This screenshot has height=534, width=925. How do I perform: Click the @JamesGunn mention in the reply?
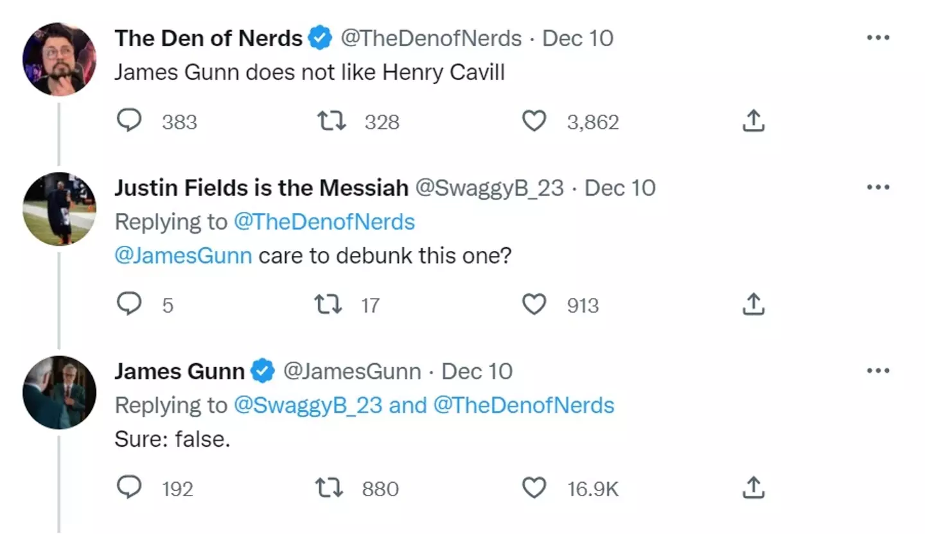(182, 255)
